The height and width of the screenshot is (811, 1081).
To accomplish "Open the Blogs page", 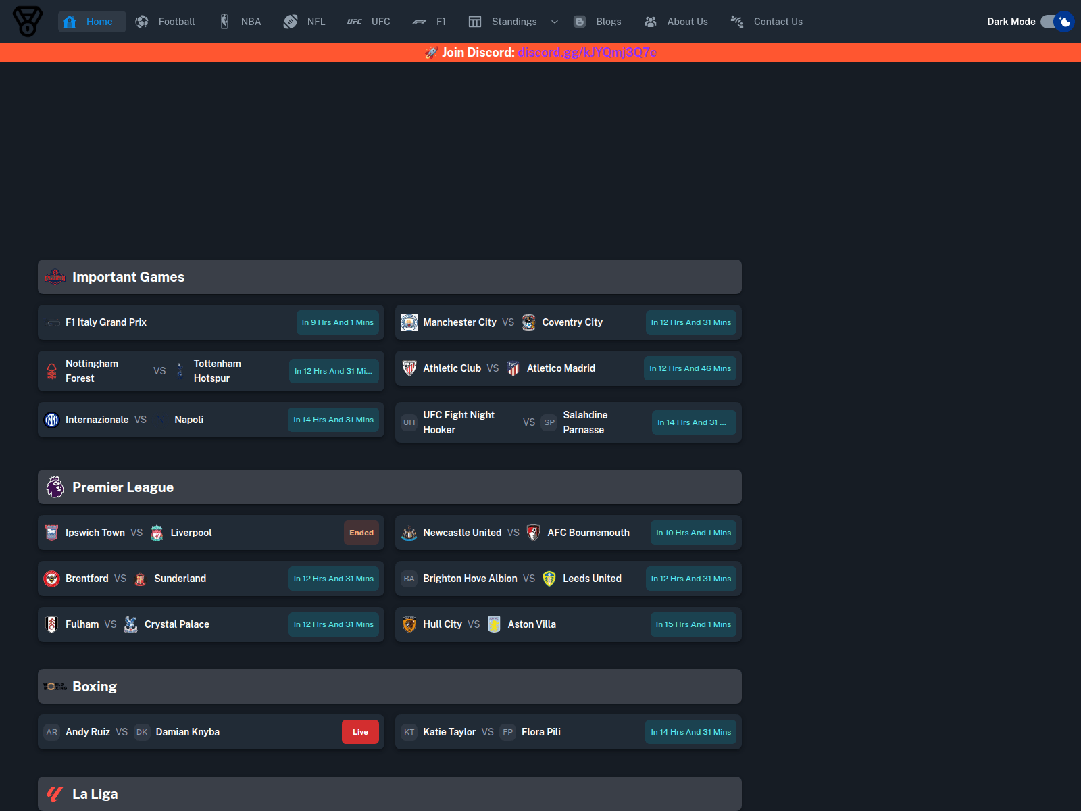I will point(597,22).
